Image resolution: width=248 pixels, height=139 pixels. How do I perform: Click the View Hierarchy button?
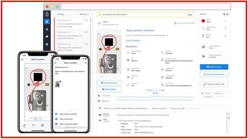(x=109, y=83)
